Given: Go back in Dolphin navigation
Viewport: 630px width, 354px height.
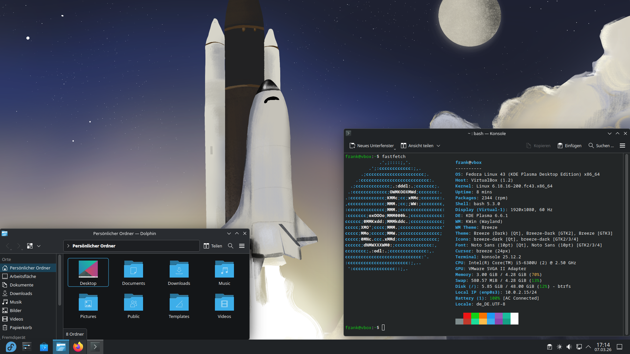Looking at the screenshot, I should [x=8, y=246].
